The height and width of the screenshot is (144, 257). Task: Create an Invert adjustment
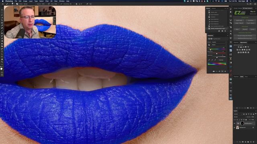click(239, 52)
